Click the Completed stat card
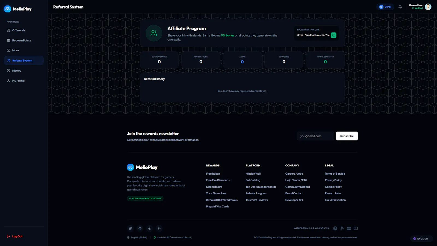The image size is (437, 246). pos(284,60)
